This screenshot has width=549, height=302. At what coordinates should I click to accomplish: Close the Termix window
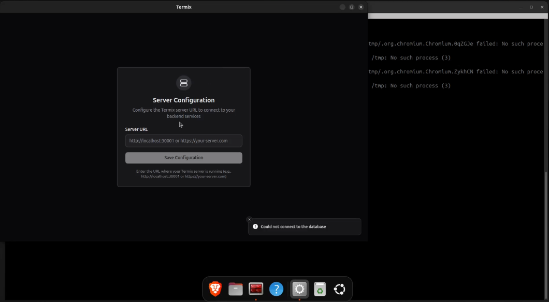tap(361, 7)
